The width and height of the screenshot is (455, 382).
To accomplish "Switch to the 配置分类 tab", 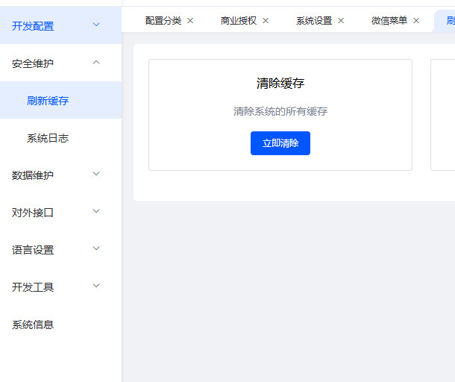I will click(163, 21).
